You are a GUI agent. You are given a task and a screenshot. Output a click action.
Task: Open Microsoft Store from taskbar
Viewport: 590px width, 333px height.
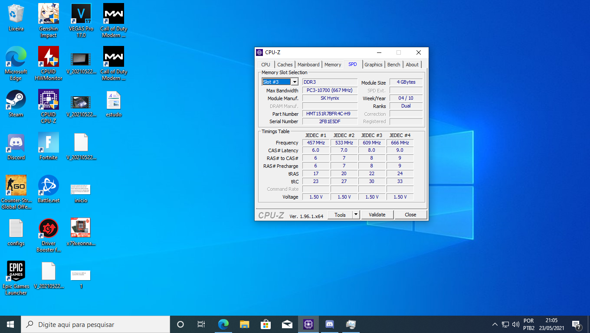266,324
